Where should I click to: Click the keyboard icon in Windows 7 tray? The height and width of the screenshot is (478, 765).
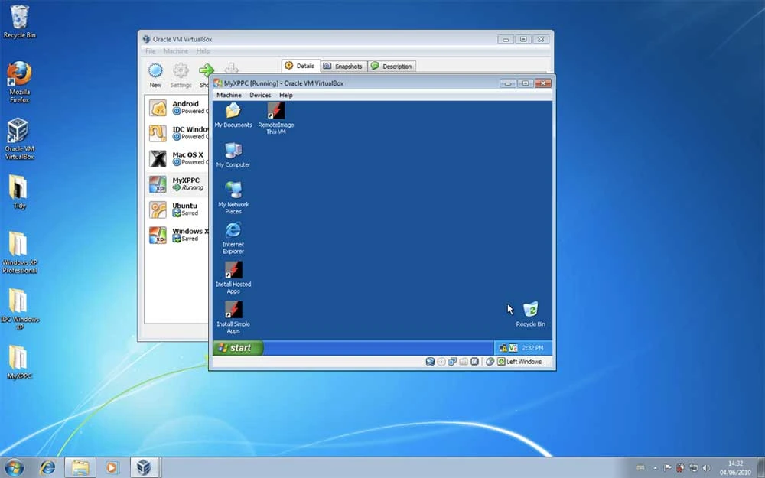640,468
